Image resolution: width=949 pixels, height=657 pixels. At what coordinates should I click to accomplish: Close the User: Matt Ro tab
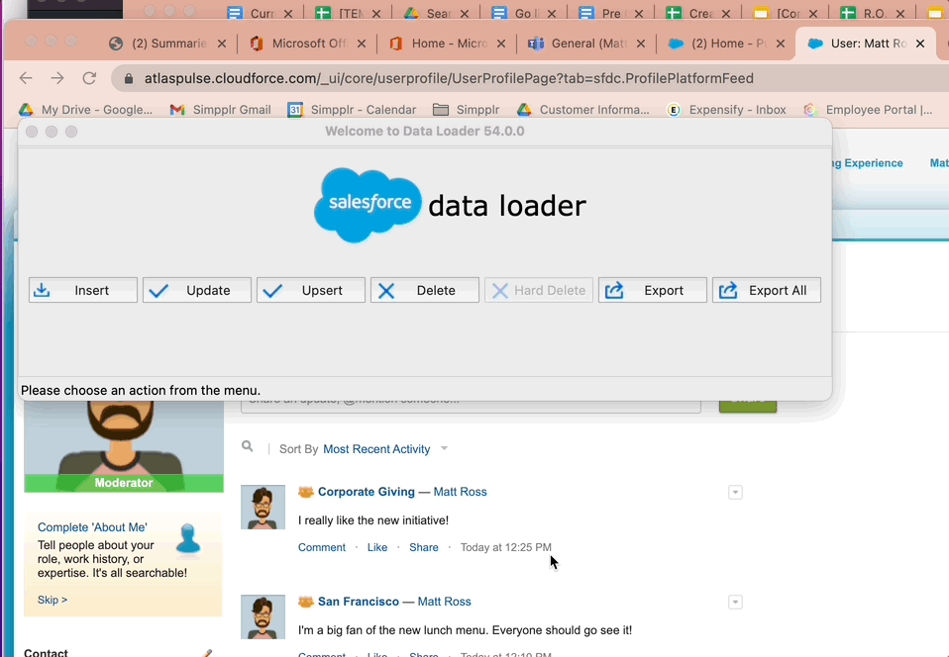pos(920,44)
